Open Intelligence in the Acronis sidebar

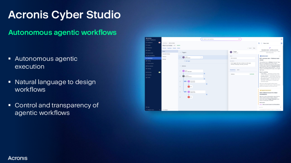coord(153,42)
